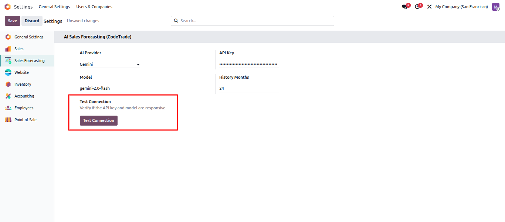Image resolution: width=505 pixels, height=222 pixels.
Task: Save the settings changes
Action: (x=13, y=21)
